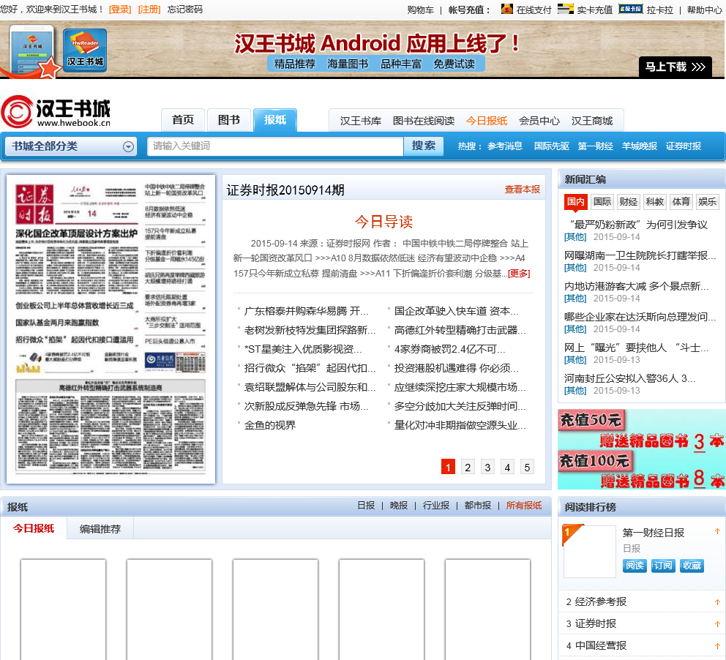The width and height of the screenshot is (726, 660).
Task: Click hot search term 第一财经
Action: click(596, 146)
